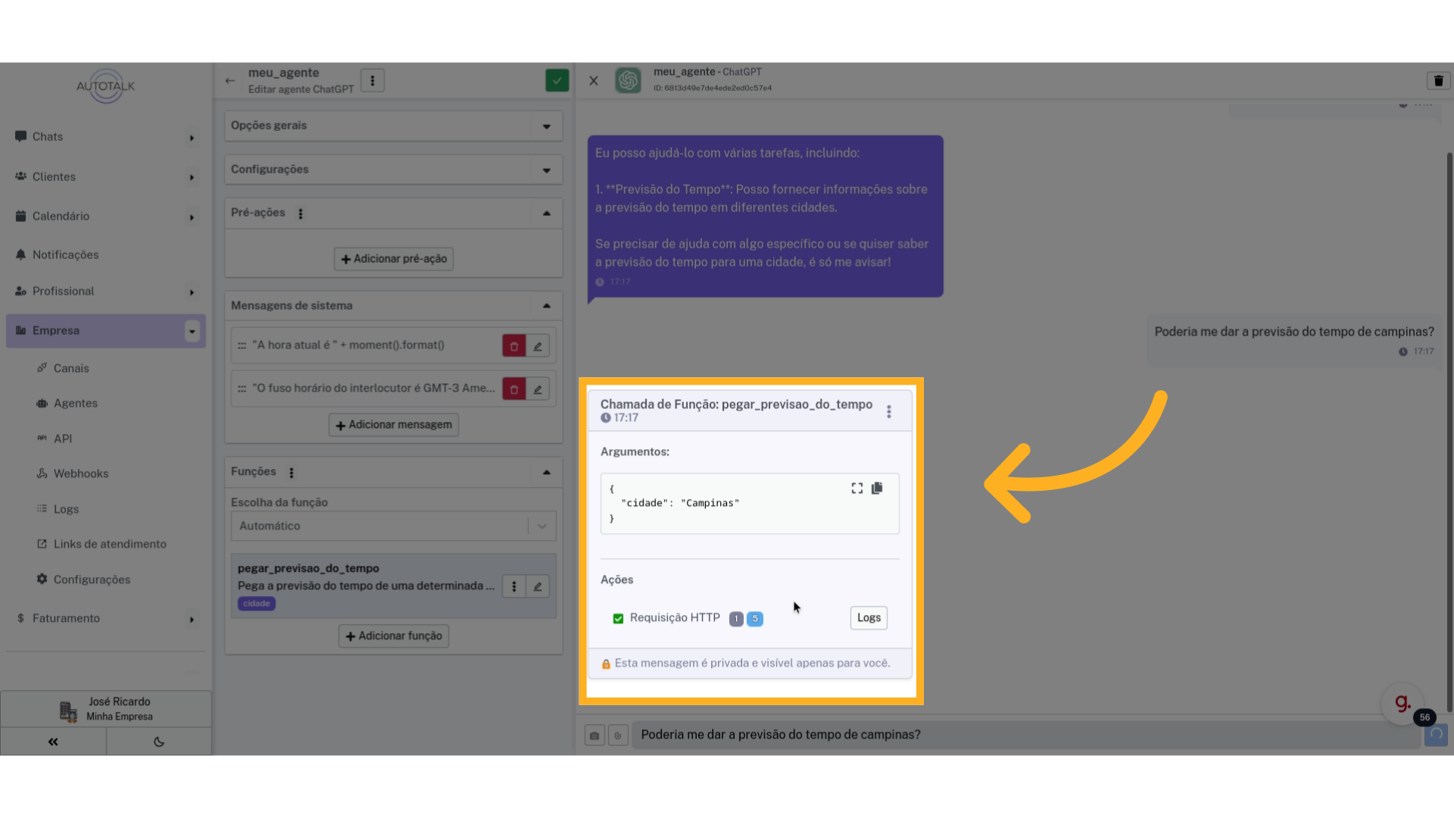
Task: Open the Pré-ações three-dot menu
Action: click(301, 214)
